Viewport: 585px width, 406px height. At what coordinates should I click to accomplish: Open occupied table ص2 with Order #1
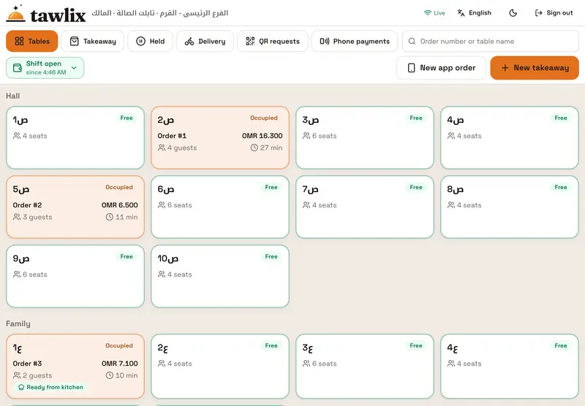[220, 138]
